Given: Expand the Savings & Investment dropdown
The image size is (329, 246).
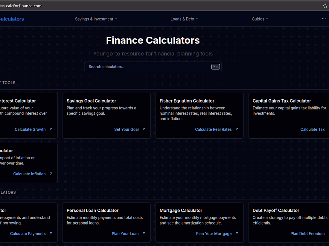Looking at the screenshot, I should pyautogui.click(x=96, y=19).
